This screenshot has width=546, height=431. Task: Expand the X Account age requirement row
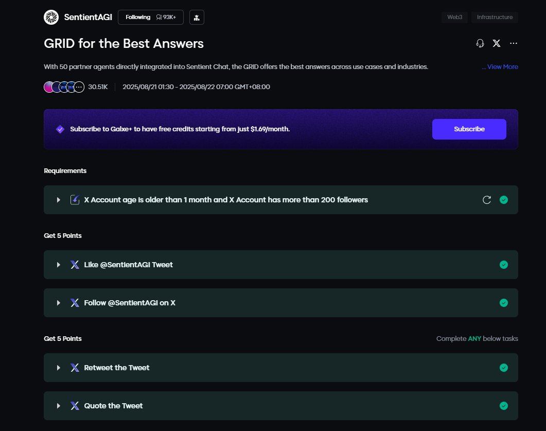point(59,200)
